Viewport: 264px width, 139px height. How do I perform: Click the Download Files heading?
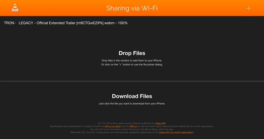(132, 96)
